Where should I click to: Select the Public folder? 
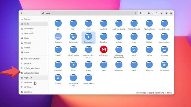click(x=73, y=66)
